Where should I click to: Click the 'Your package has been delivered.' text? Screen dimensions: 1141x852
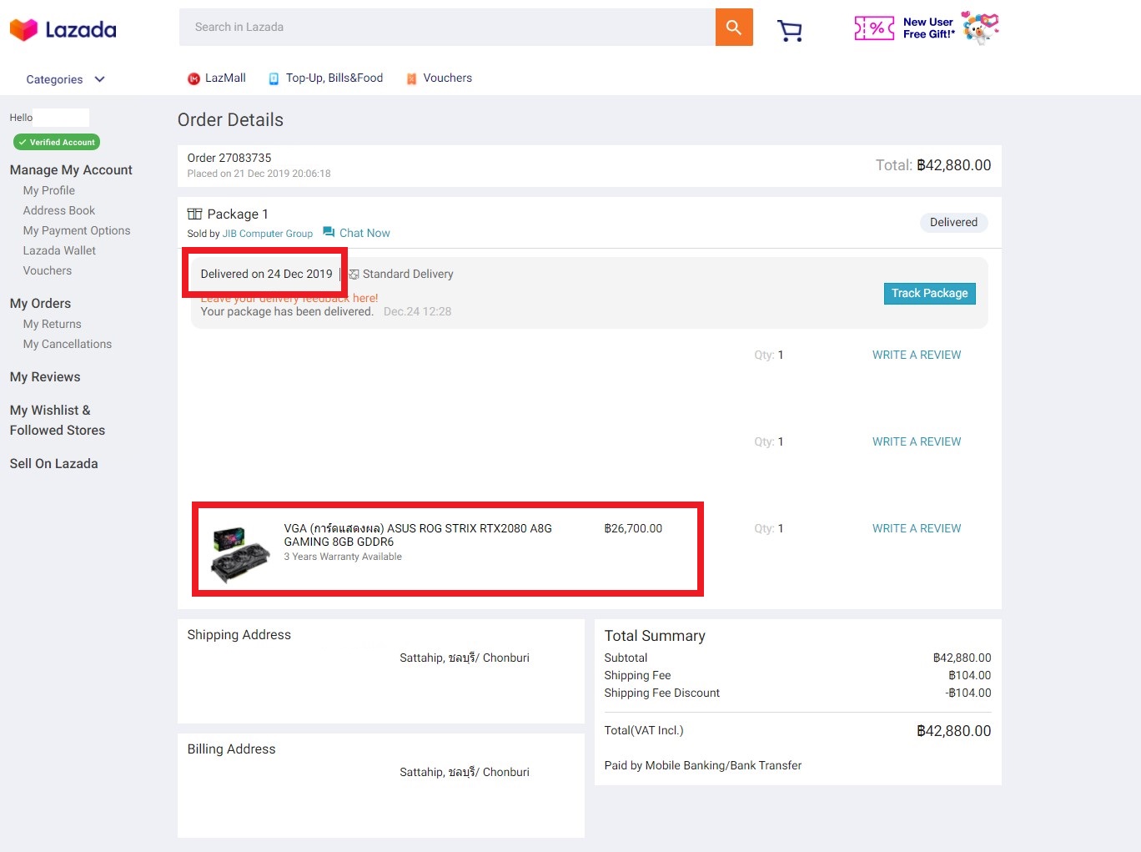point(287,311)
